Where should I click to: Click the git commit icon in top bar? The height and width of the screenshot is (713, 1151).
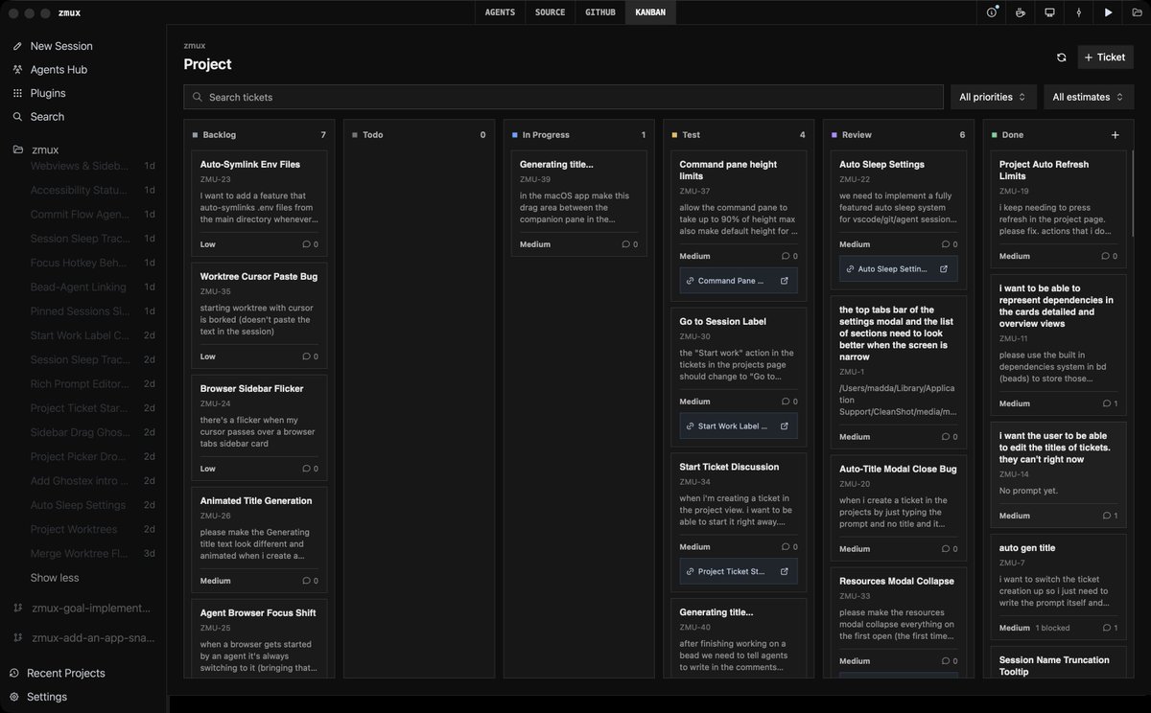1079,12
